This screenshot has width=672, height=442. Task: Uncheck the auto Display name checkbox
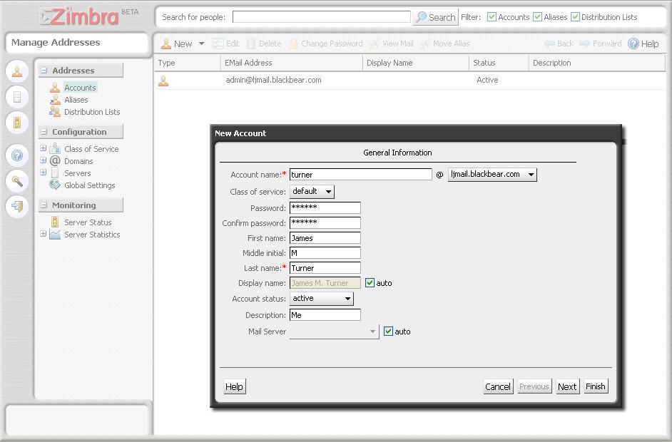click(370, 283)
